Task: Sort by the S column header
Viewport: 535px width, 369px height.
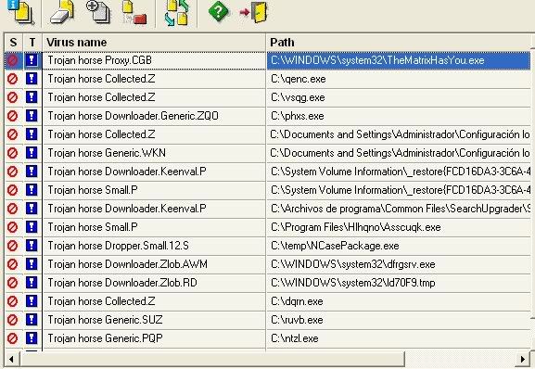Action: [x=13, y=43]
